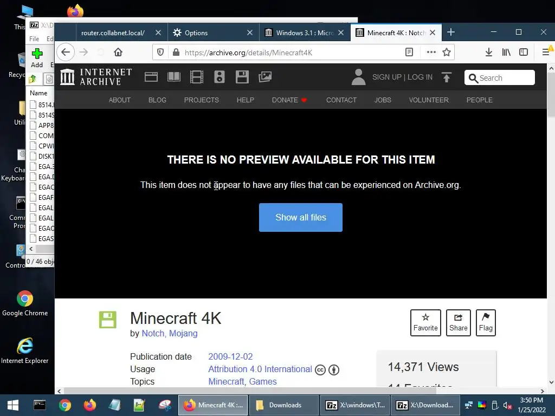Open Firefox Library icon
This screenshot has width=555, height=416.
click(506, 53)
